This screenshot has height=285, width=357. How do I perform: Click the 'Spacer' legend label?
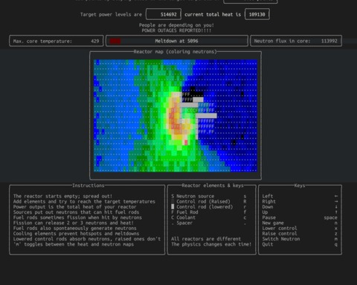[184, 223]
